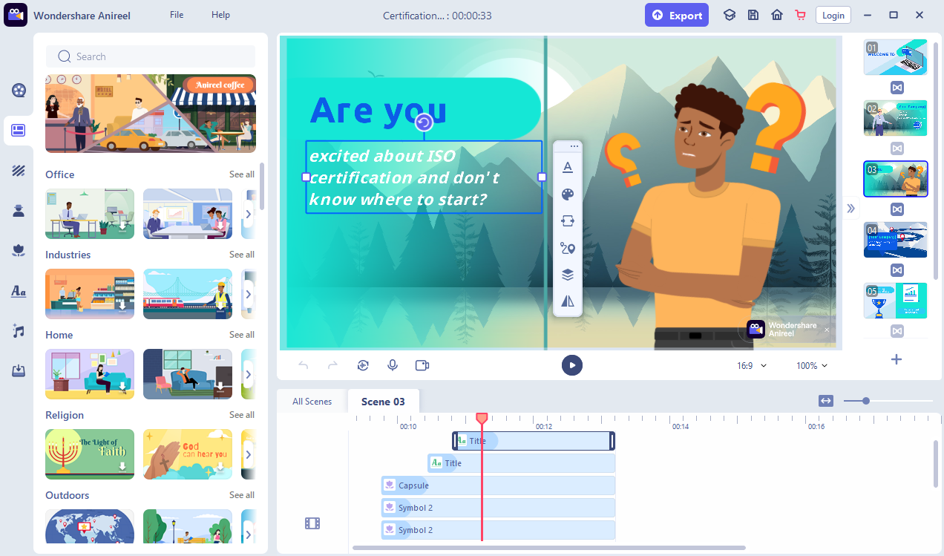Switch to the All Scenes tab
Viewport: 944px width, 556px height.
tap(312, 402)
